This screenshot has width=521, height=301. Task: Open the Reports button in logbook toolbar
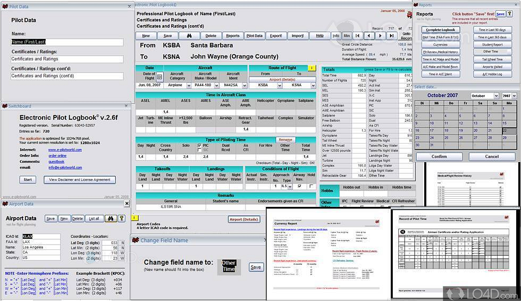coord(232,36)
